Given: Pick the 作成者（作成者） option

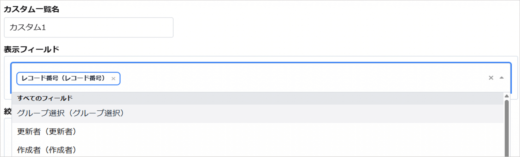Looking at the screenshot, I should [x=46, y=150].
